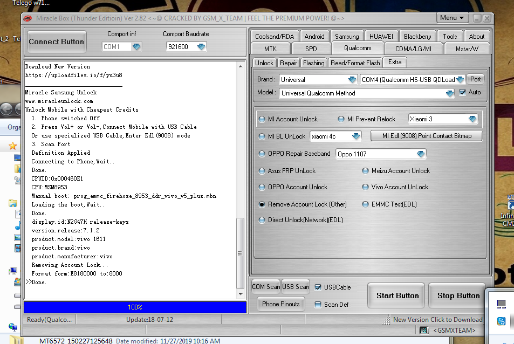
Task: Expand the Brand Universal dropdown
Action: 352,80
